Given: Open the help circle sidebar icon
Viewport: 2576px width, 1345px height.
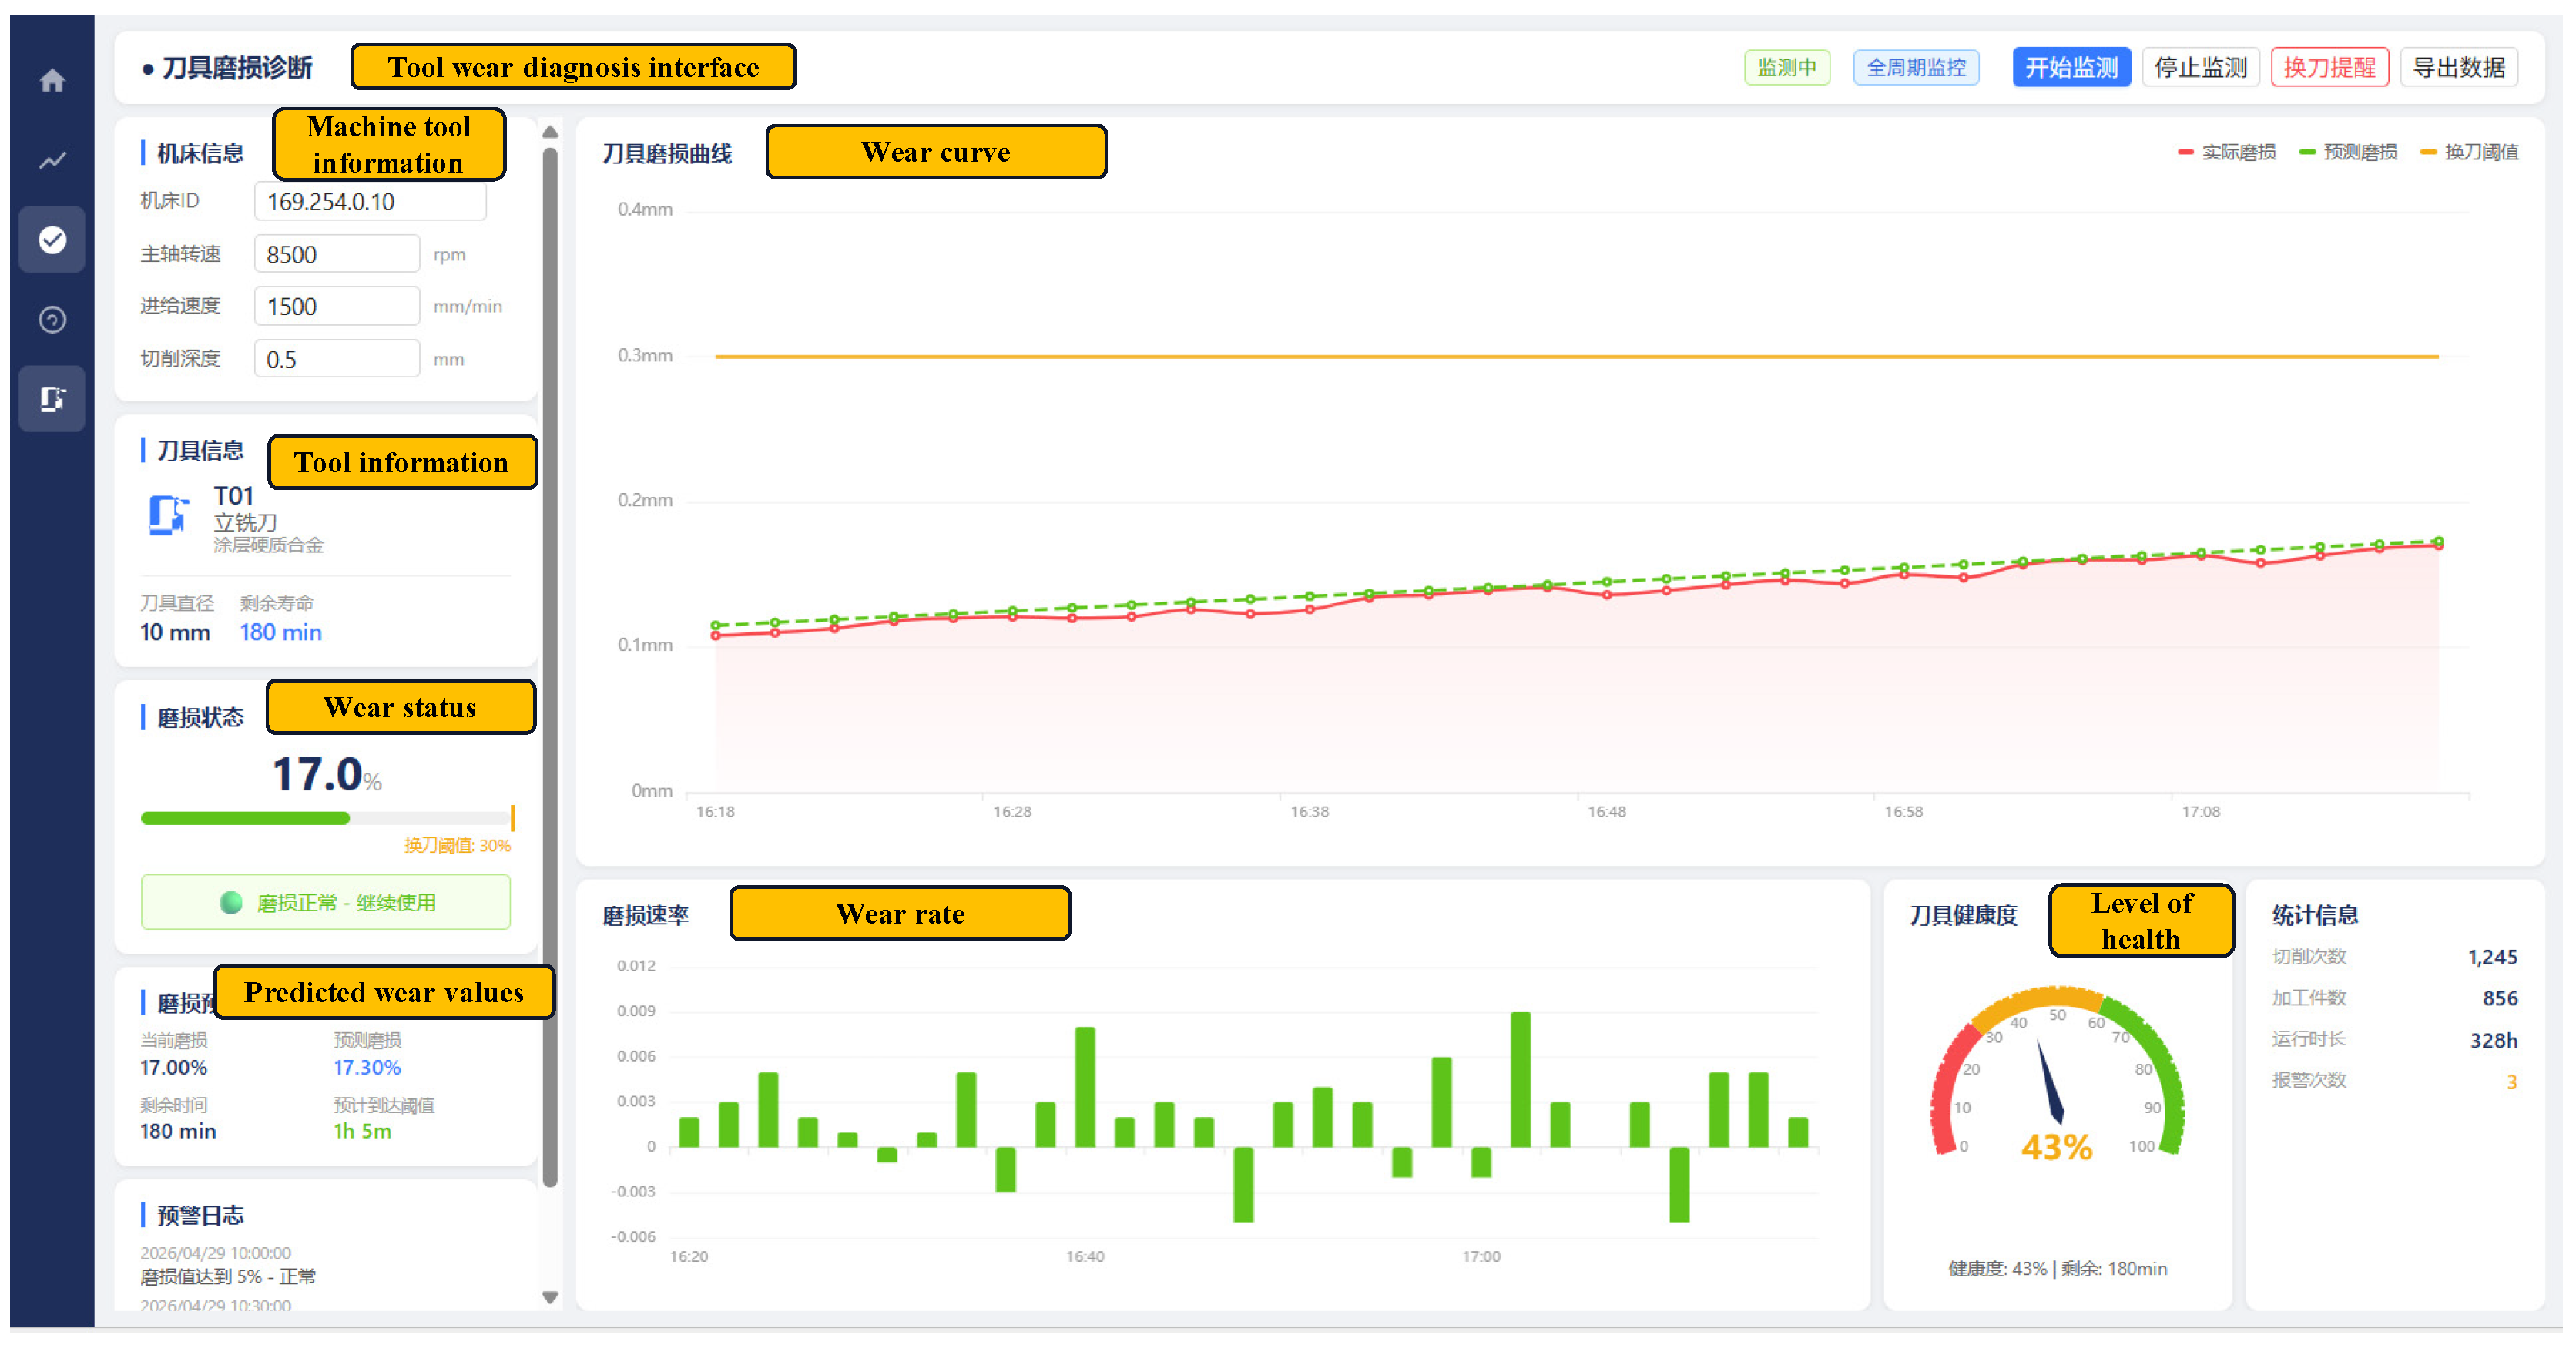Looking at the screenshot, I should tap(52, 320).
